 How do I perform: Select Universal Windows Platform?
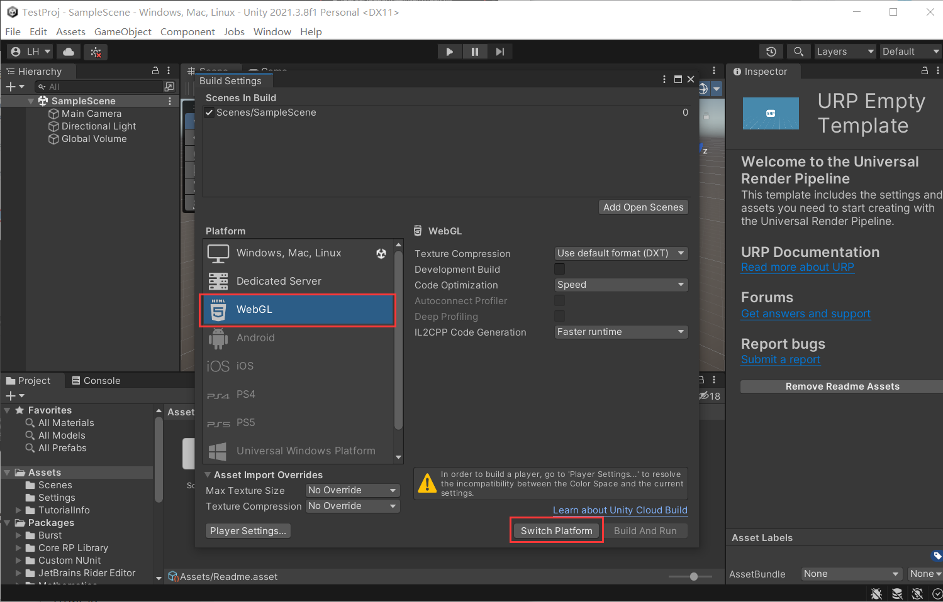pyautogui.click(x=298, y=451)
